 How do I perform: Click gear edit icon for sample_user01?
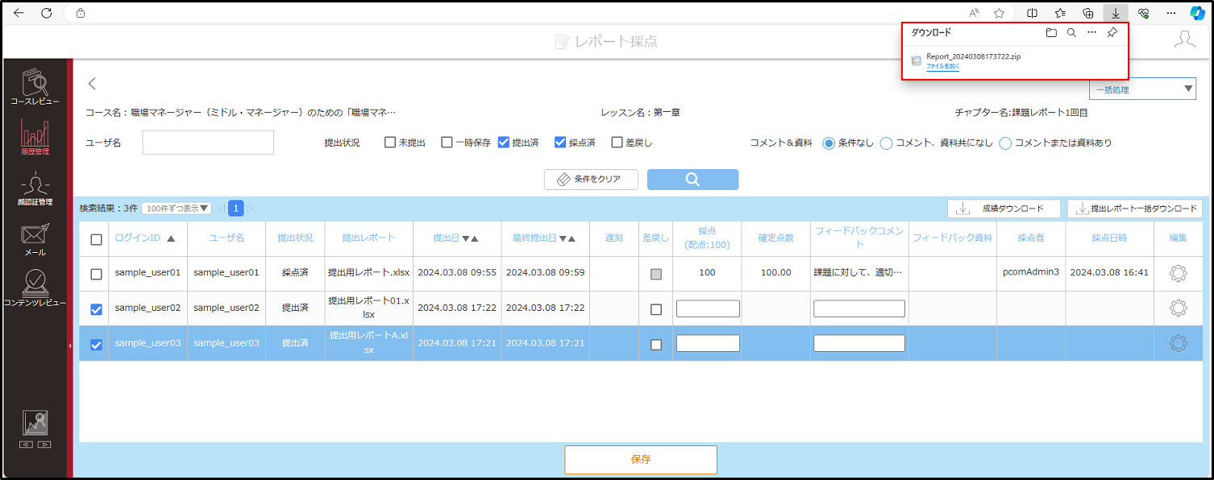click(1178, 273)
